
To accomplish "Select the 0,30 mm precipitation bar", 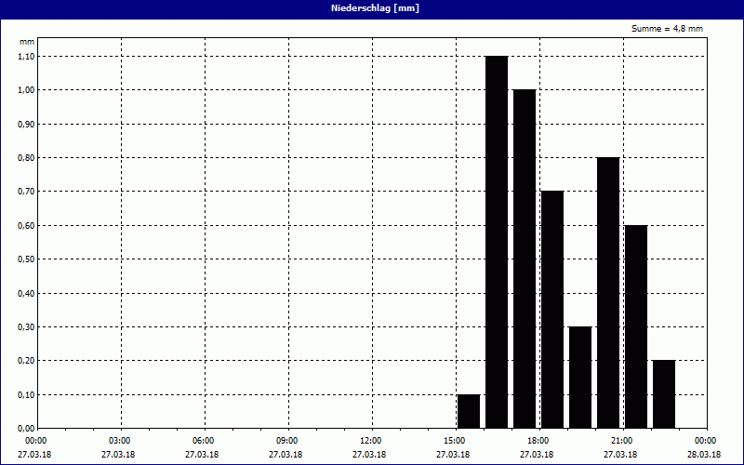I will (x=580, y=377).
